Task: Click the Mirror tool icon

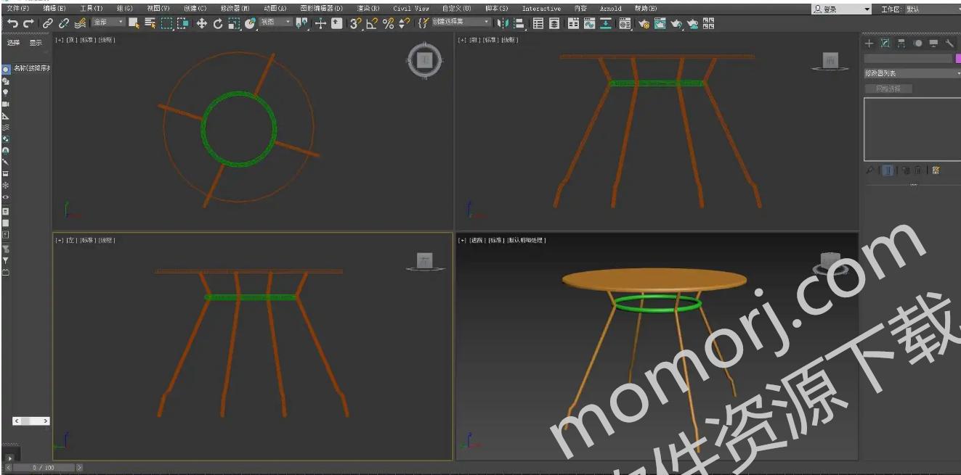Action: pyautogui.click(x=503, y=23)
